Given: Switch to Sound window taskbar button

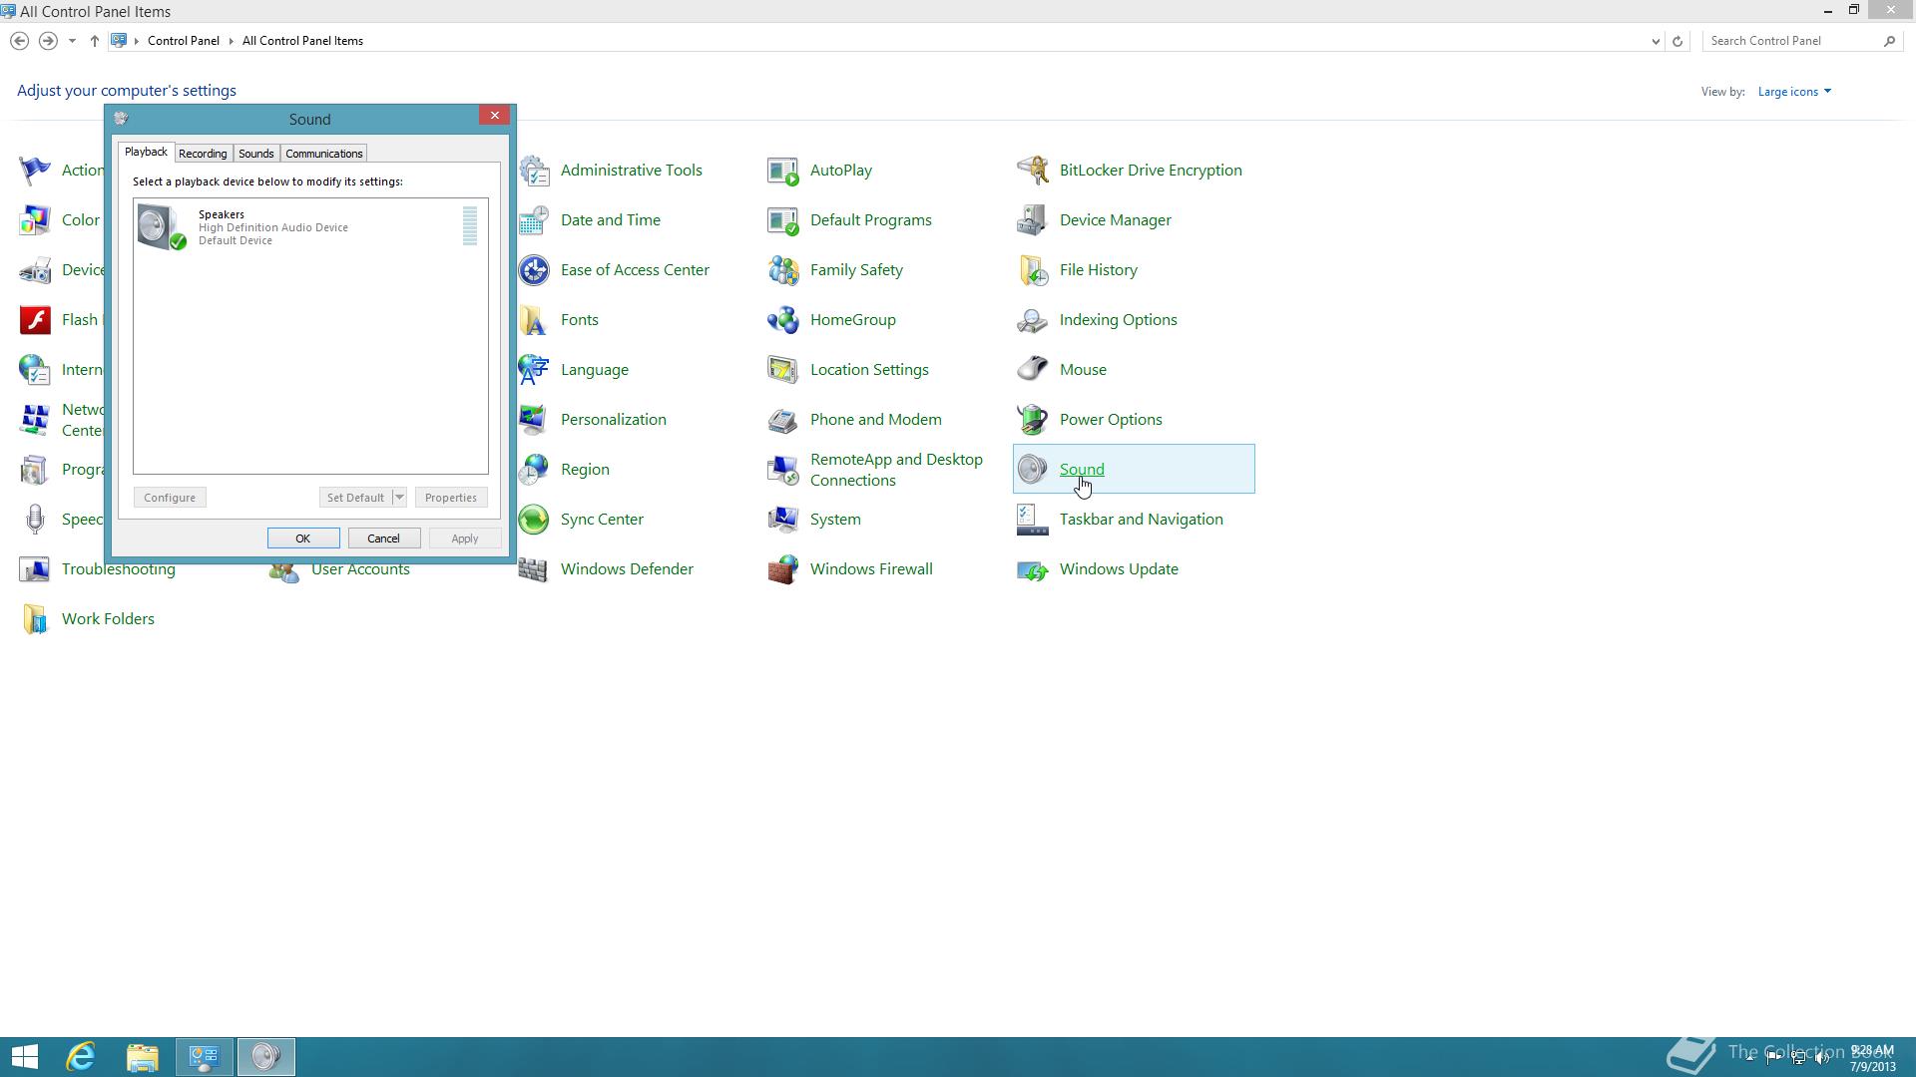Looking at the screenshot, I should [x=265, y=1057].
